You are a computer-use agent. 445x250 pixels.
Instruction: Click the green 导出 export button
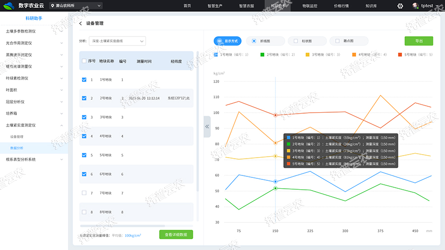(x=418, y=41)
